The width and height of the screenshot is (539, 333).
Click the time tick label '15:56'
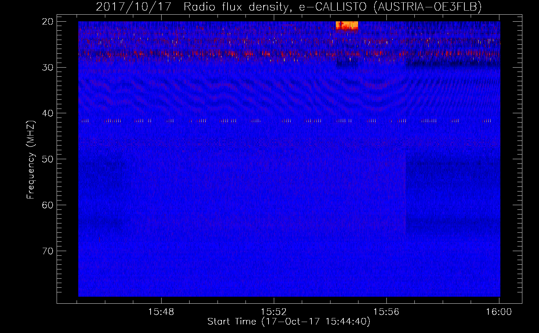coord(386,312)
